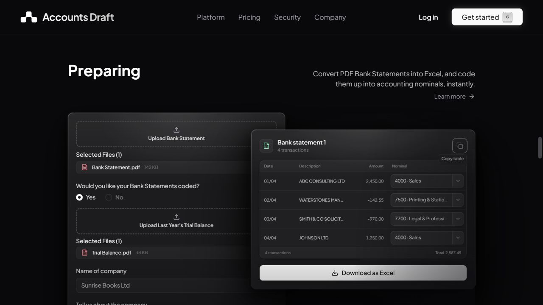543x305 pixels.
Task: Click the 2,450.00 amount cell
Action: pos(375,181)
